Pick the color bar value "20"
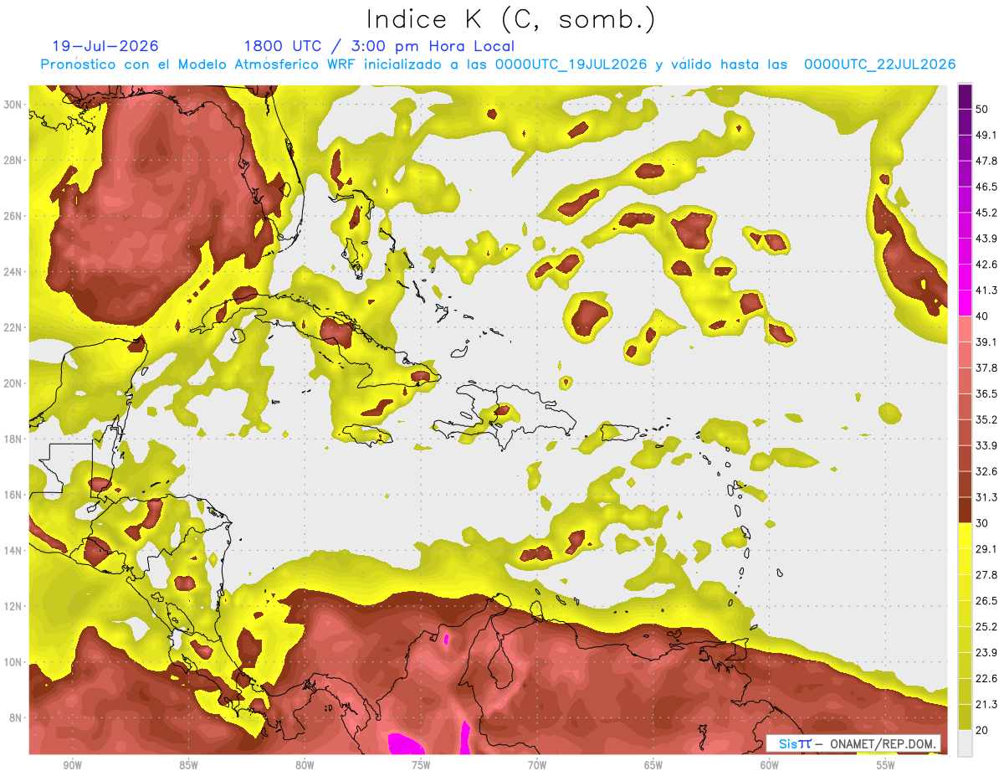Screen dimensions: 1004x776 click(982, 731)
